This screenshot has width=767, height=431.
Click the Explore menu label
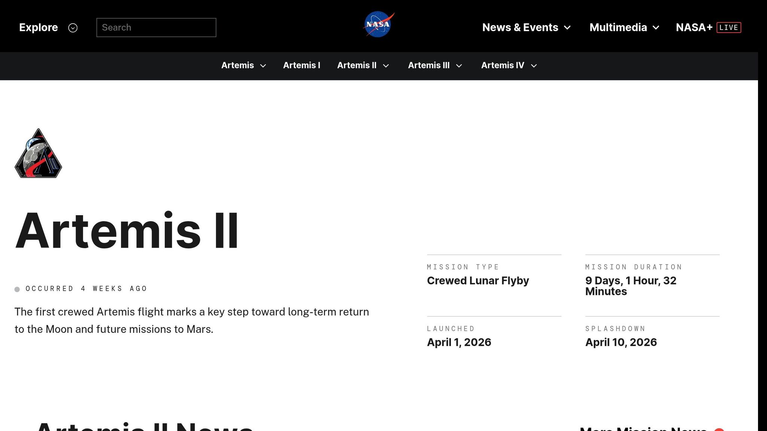(38, 27)
